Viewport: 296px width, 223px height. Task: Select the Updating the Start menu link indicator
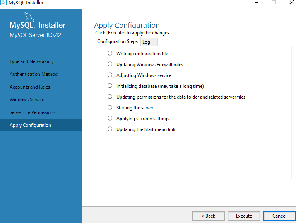point(110,129)
